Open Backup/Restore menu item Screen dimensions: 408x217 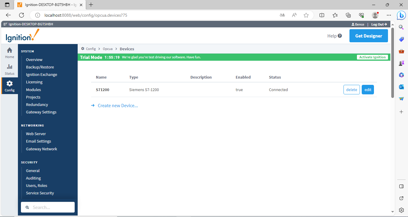40,67
